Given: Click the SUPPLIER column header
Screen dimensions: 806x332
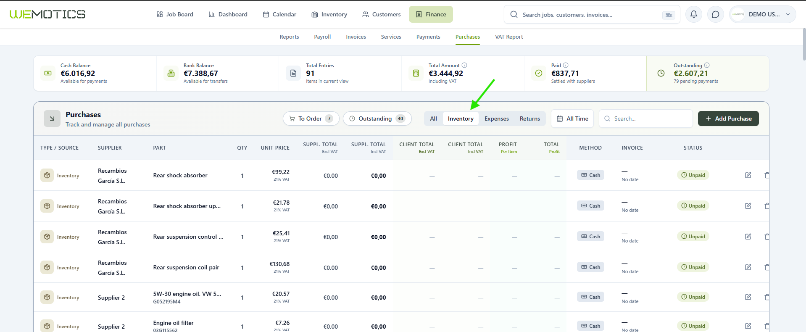Looking at the screenshot, I should tap(110, 148).
